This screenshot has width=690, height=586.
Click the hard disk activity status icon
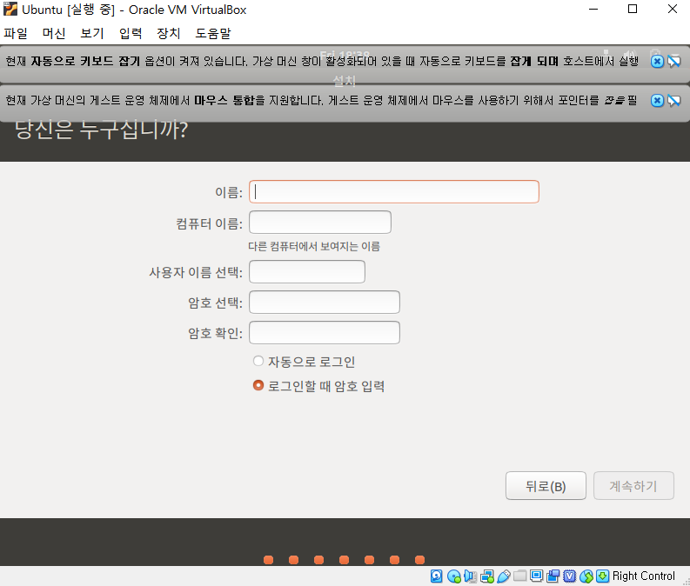click(436, 576)
